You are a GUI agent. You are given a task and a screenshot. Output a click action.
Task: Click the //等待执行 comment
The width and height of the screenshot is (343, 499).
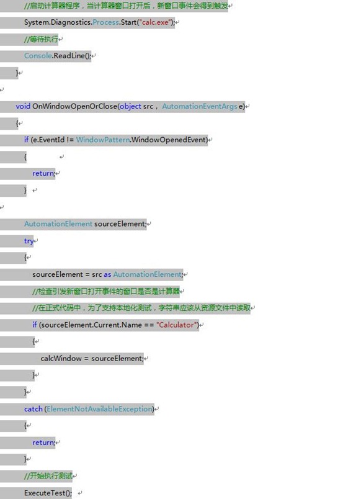pos(41,39)
